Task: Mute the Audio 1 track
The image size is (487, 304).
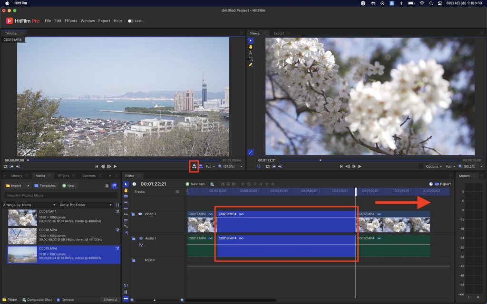Action: (x=141, y=238)
